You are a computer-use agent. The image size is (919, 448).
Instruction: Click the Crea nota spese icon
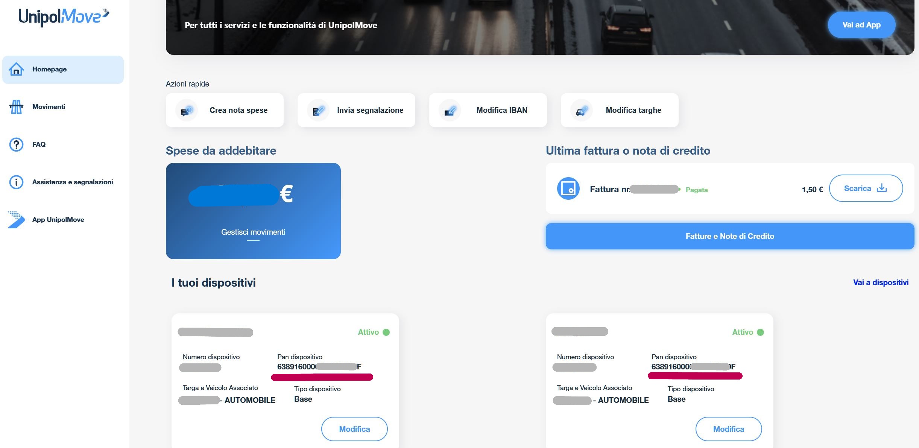point(187,111)
